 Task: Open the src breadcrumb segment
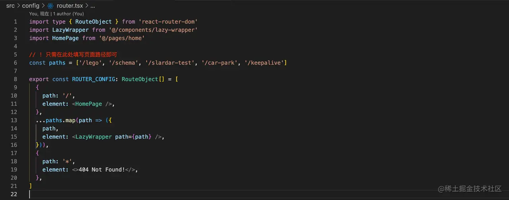(10, 6)
